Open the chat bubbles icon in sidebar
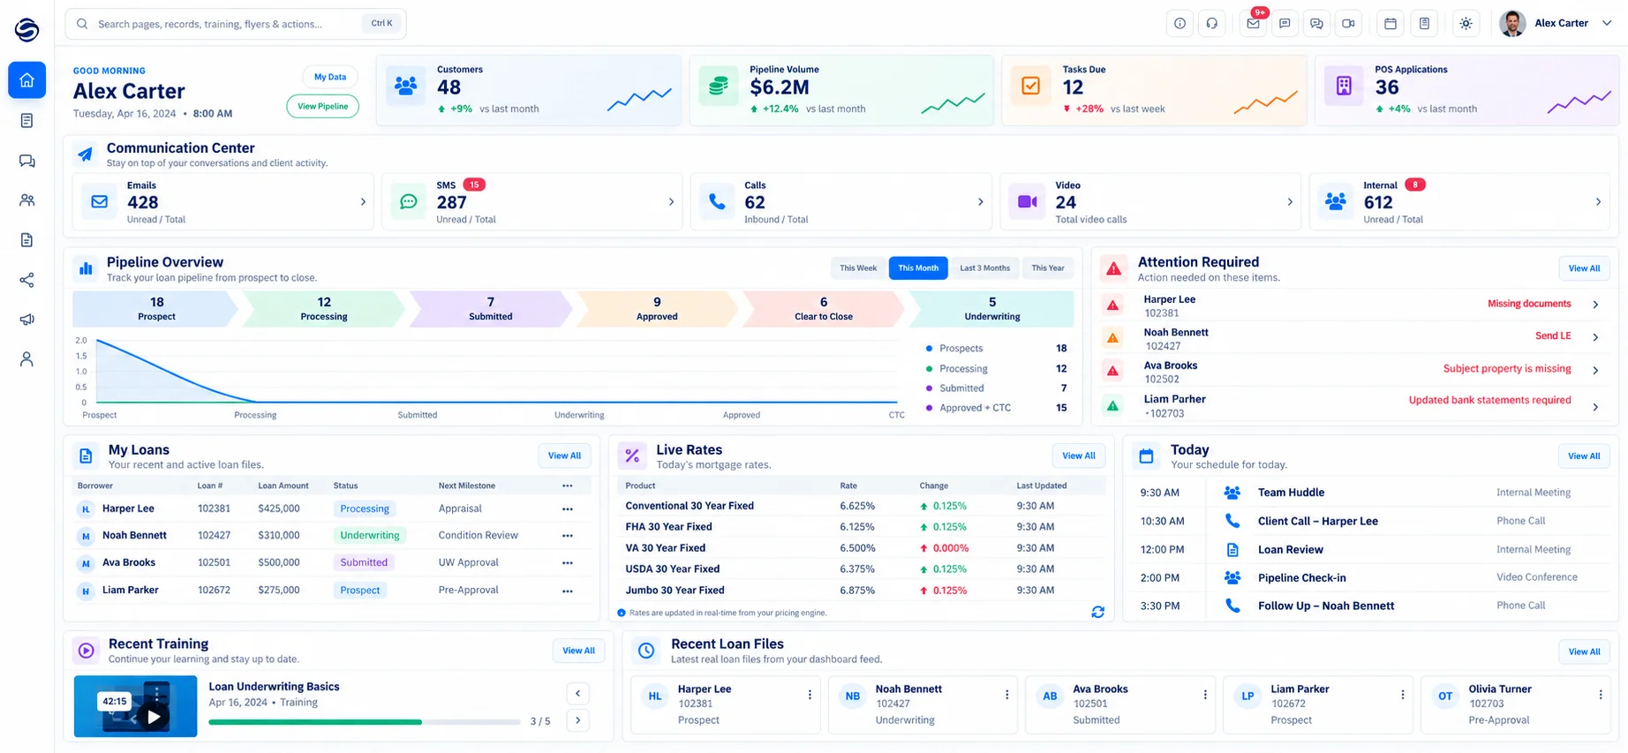1628x753 pixels. point(26,161)
